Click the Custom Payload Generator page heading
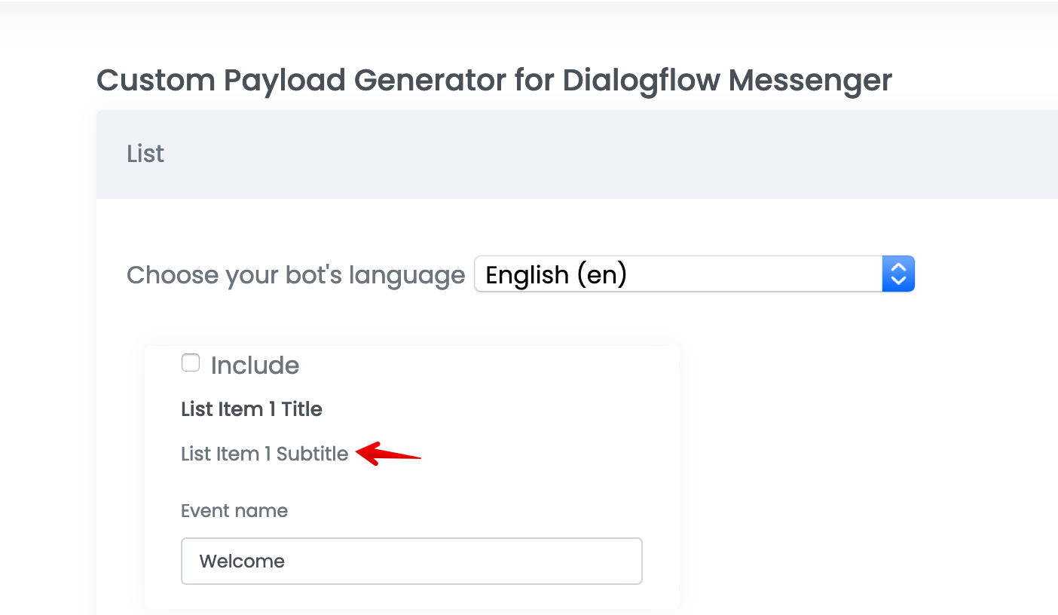 tap(494, 80)
